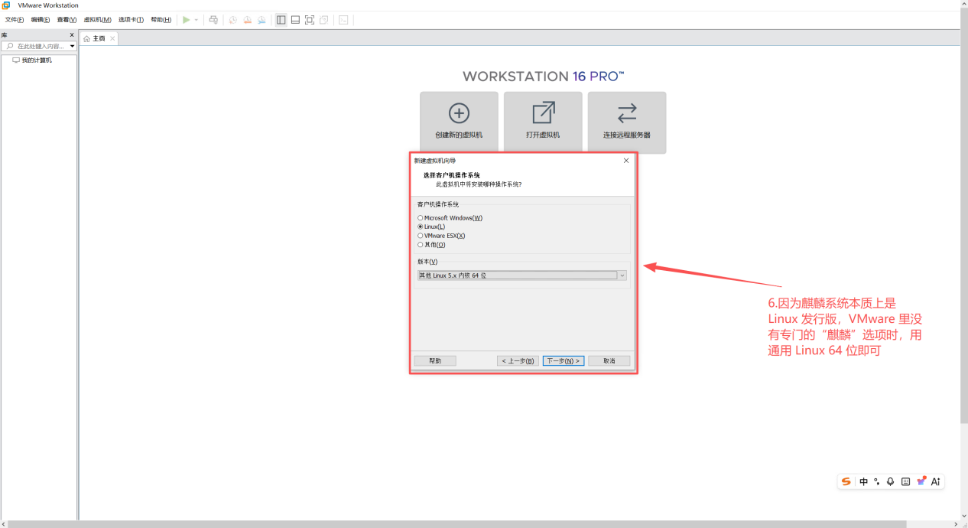Click the 取消 button in the wizard
Image resolution: width=968 pixels, height=528 pixels.
click(x=609, y=360)
